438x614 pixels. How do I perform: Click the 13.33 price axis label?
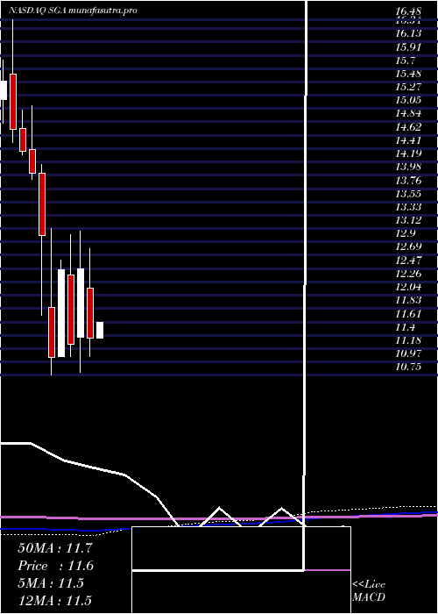[x=408, y=207]
